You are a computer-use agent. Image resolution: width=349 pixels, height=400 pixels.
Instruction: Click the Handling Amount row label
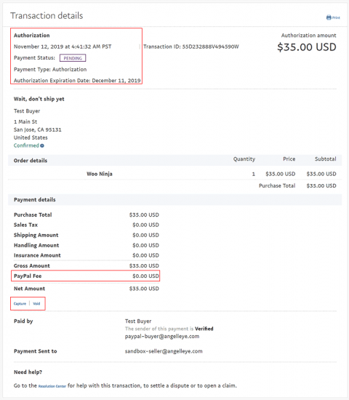[x=36, y=245]
